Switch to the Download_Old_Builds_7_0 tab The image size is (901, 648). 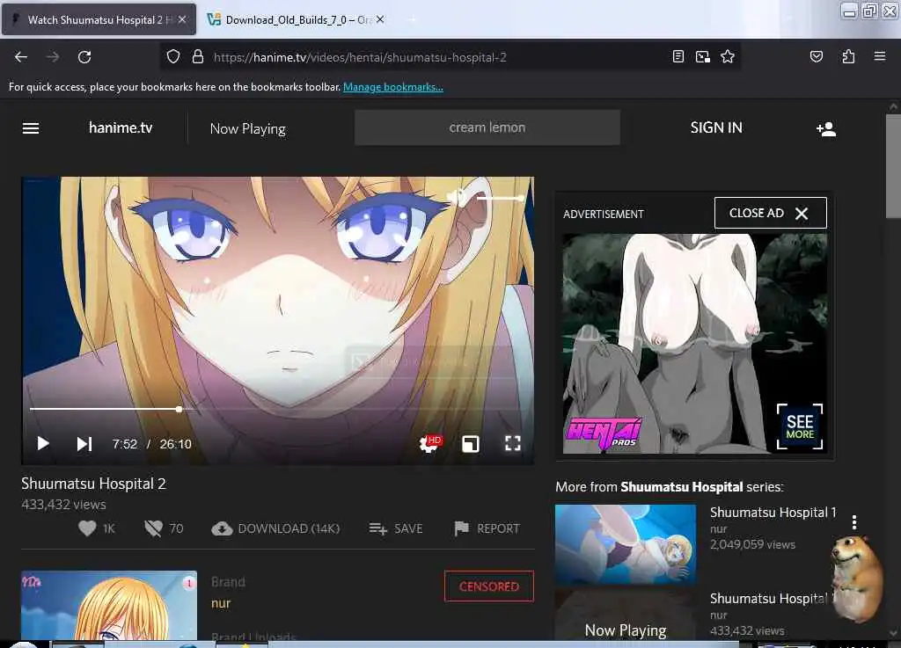click(296, 19)
